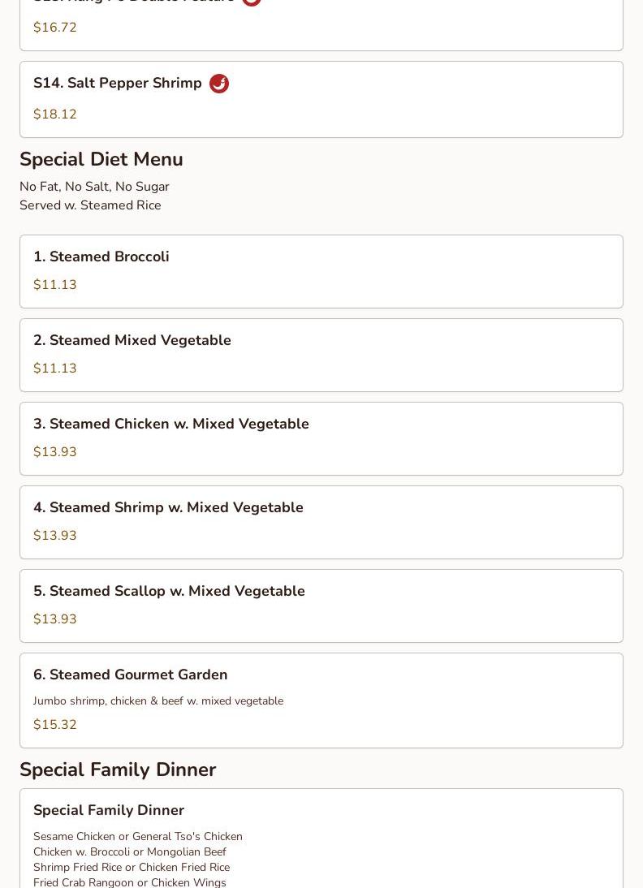
Task: Click the partially visible spicy icon at top
Action: [x=252, y=2]
